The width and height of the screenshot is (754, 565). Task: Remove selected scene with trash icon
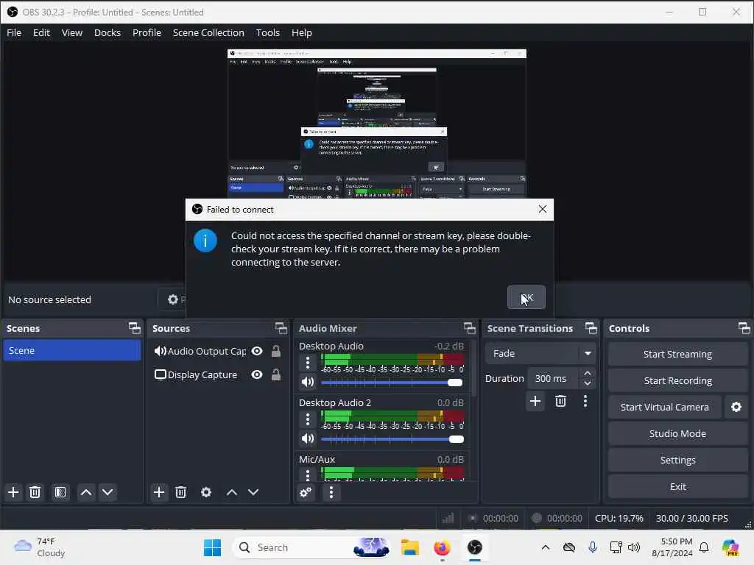[x=35, y=492]
